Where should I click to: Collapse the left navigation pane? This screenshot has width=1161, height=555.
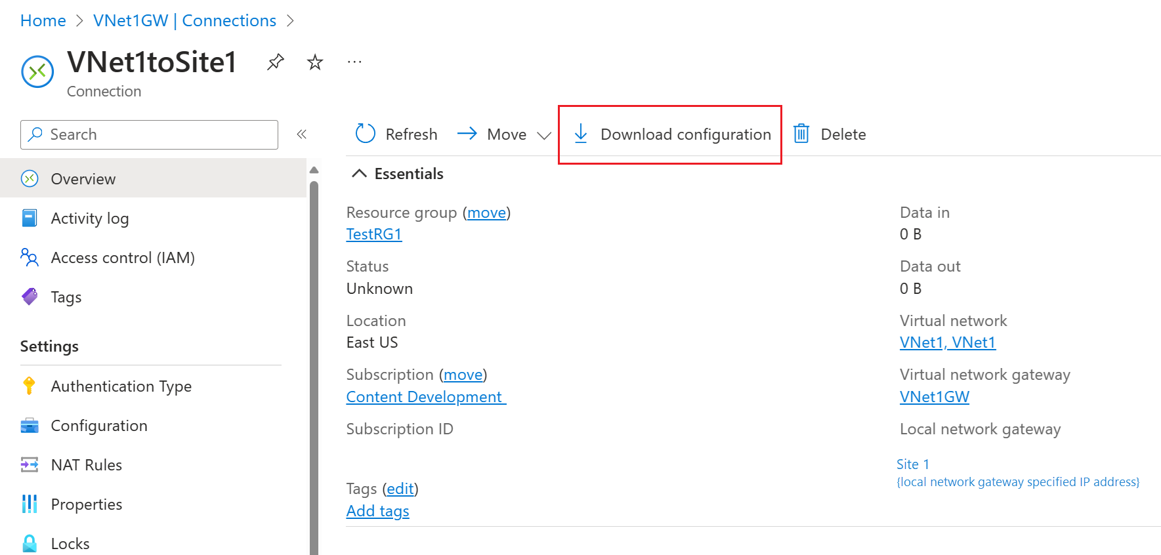click(302, 134)
